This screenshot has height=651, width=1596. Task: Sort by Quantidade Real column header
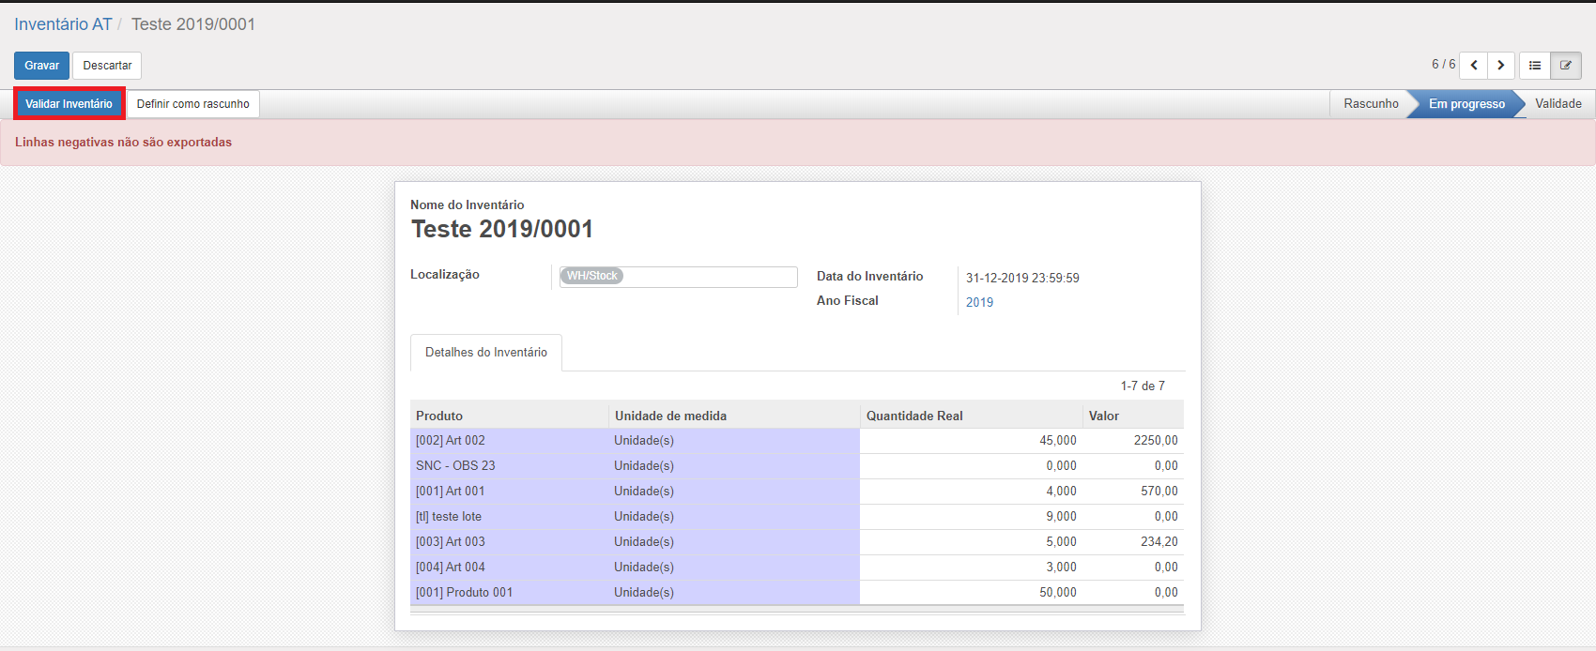click(914, 416)
